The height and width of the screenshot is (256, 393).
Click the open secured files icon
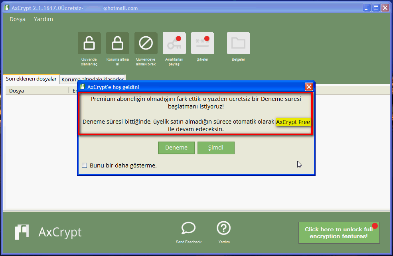tap(89, 43)
